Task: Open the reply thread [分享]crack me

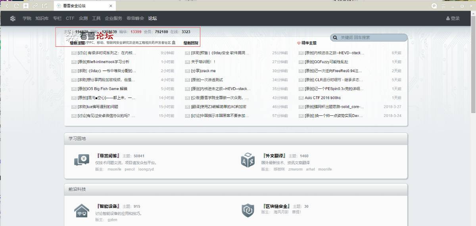Action: 203,71
